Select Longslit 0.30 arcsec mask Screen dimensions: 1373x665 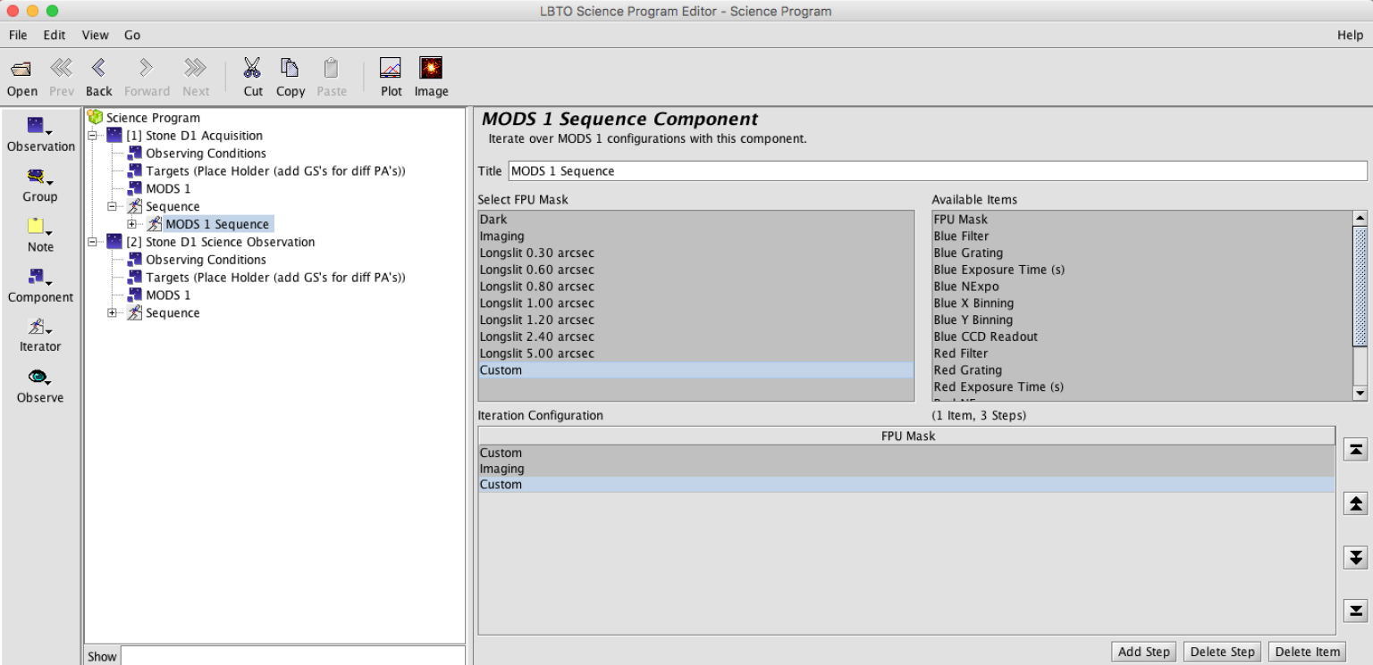tap(695, 253)
